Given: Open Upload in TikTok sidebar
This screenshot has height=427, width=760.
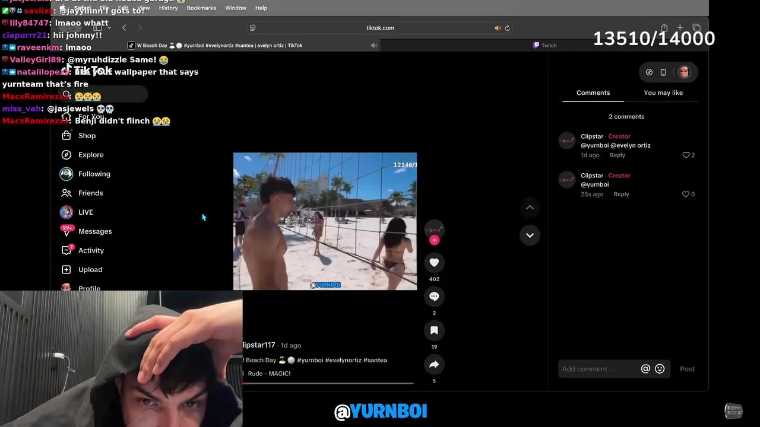Looking at the screenshot, I should pyautogui.click(x=90, y=269).
